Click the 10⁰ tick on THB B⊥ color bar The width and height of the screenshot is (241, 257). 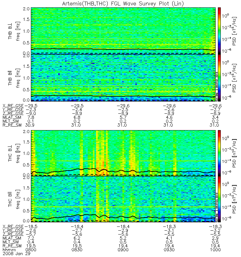click(226, 15)
